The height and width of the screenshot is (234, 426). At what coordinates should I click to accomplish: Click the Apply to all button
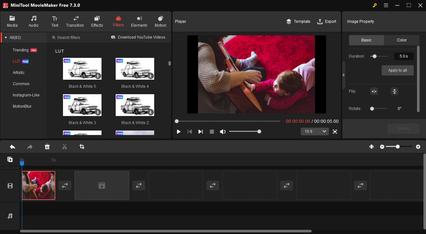click(397, 70)
